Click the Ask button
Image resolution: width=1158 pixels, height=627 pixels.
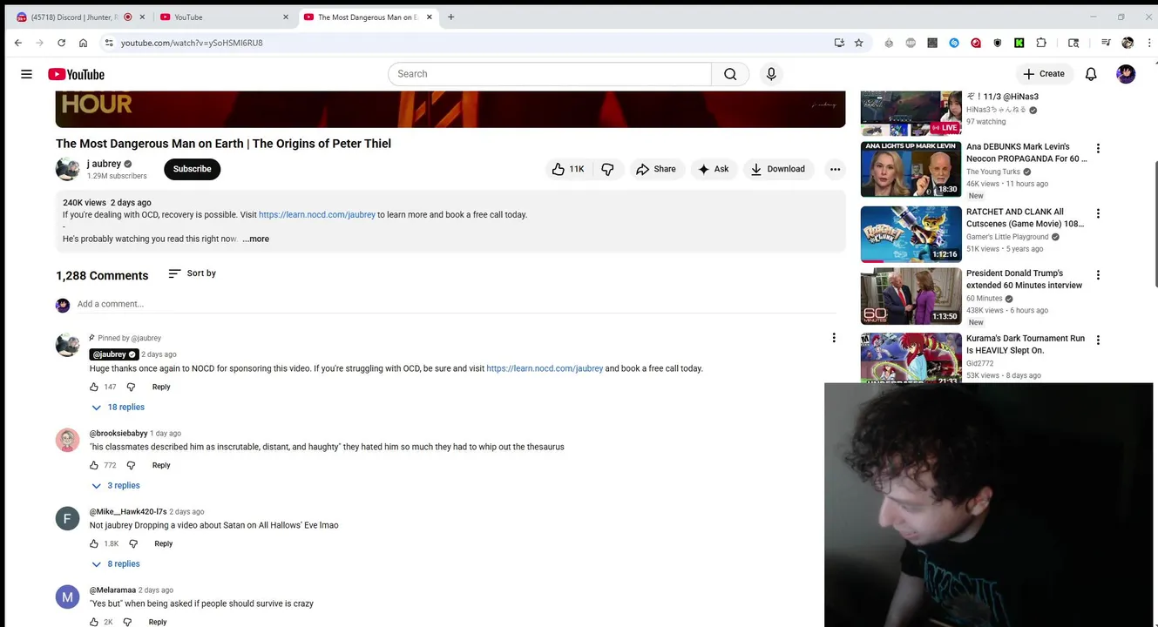point(714,169)
